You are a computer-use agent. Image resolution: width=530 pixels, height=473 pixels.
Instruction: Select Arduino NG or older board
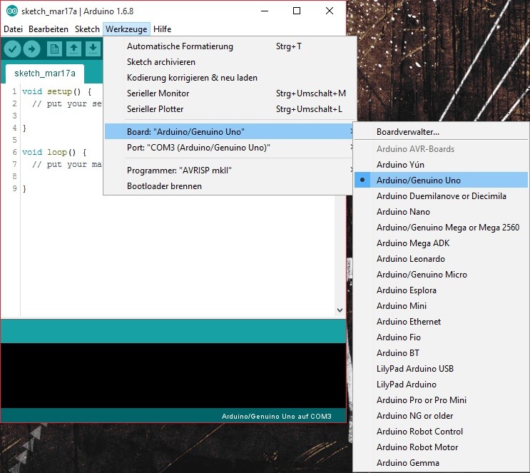(441, 415)
